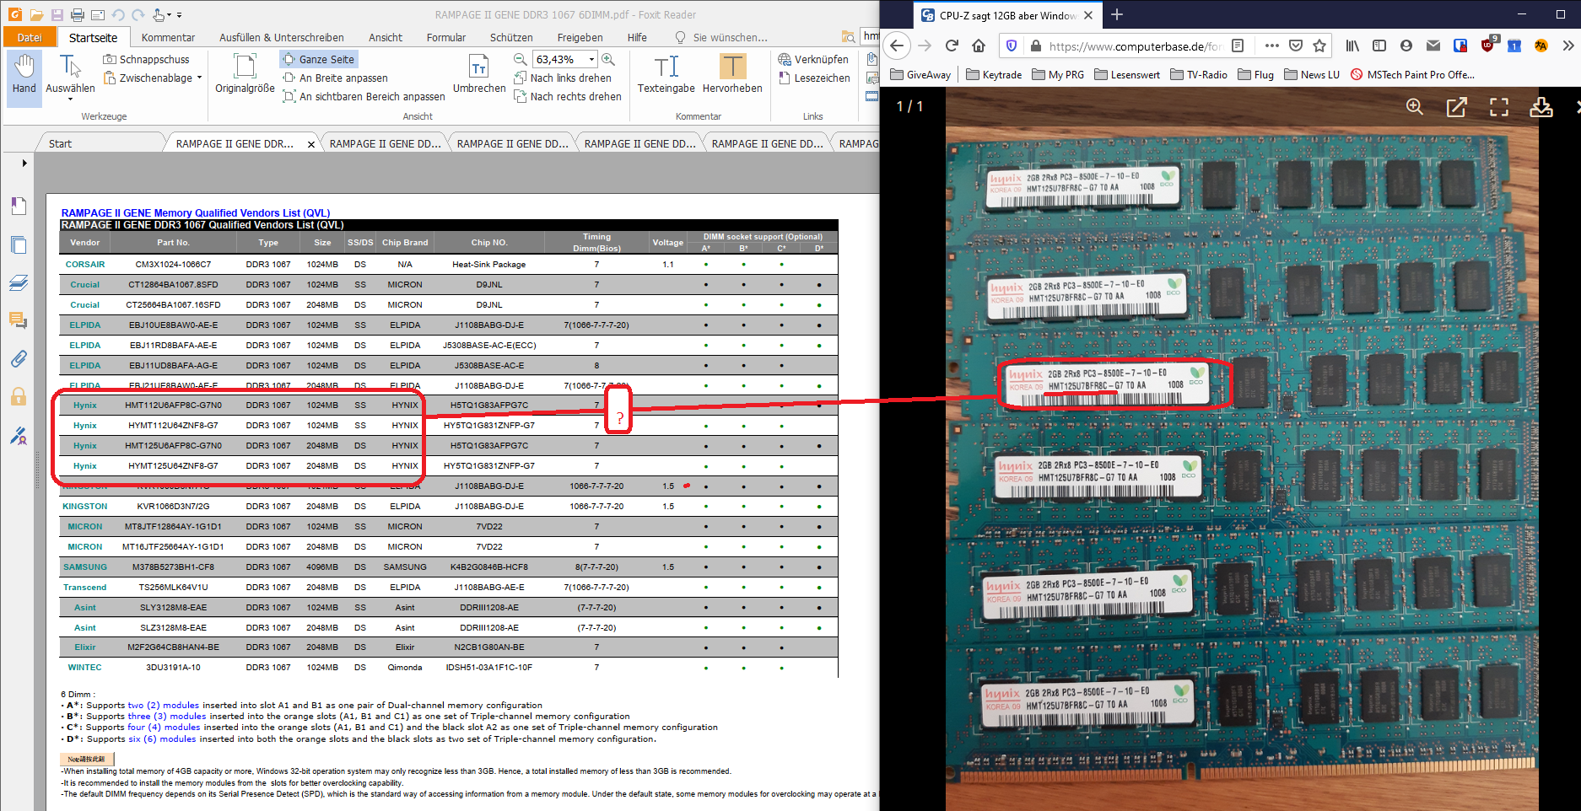Screen dimensions: 1581x811
Task: Toggle An sichtbaren Bereich anpassen view
Action: [x=364, y=96]
